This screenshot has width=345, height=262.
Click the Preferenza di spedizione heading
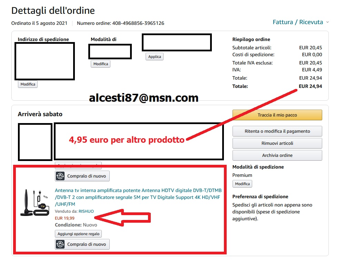pyautogui.click(x=260, y=196)
